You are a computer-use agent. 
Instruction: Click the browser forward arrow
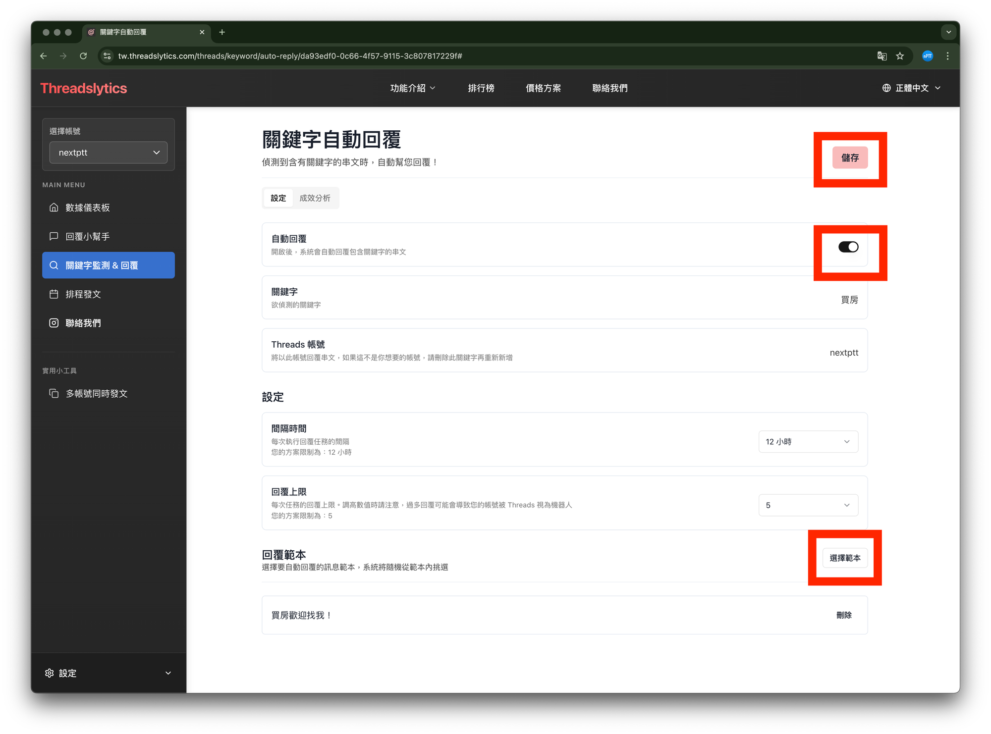(63, 56)
